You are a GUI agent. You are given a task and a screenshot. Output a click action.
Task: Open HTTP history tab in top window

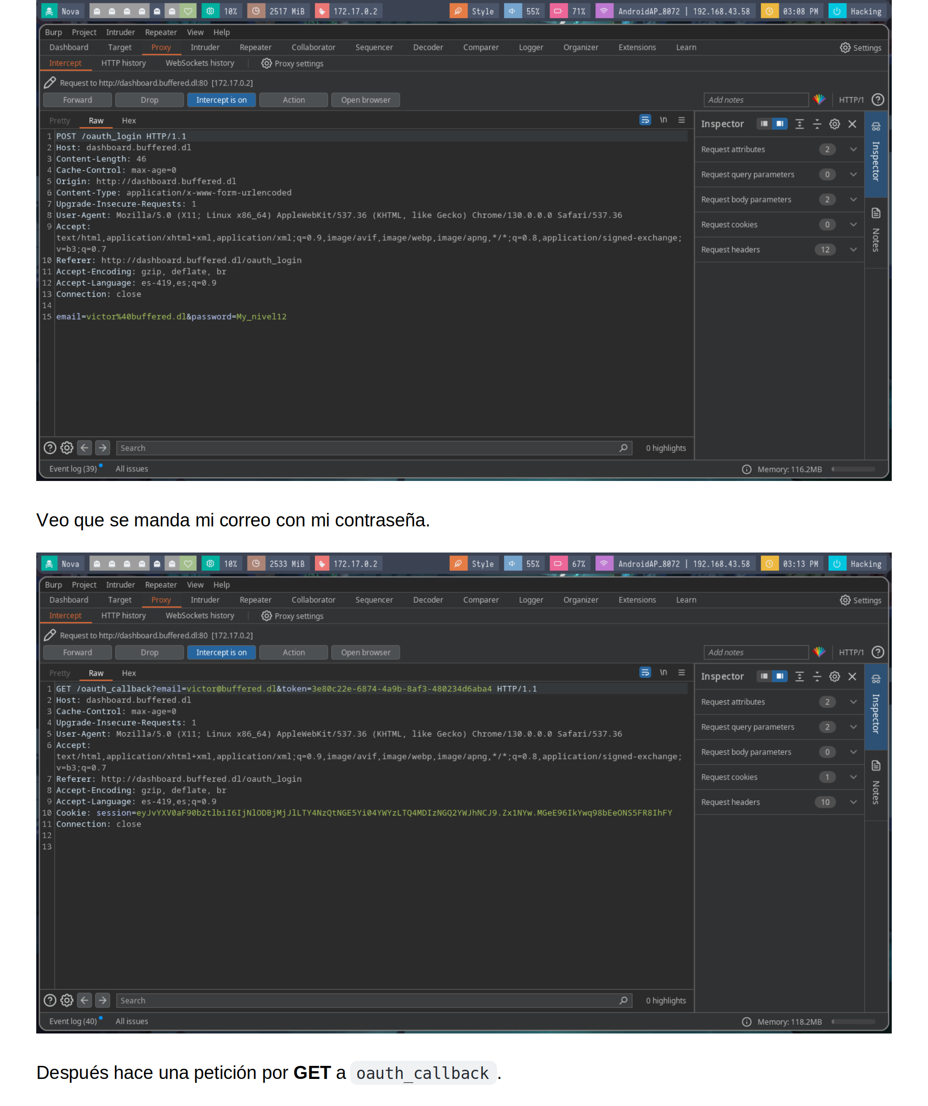click(123, 63)
